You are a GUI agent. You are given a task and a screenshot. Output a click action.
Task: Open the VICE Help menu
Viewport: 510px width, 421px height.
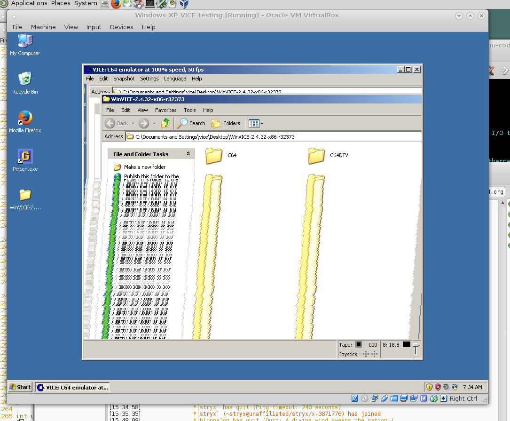point(197,79)
